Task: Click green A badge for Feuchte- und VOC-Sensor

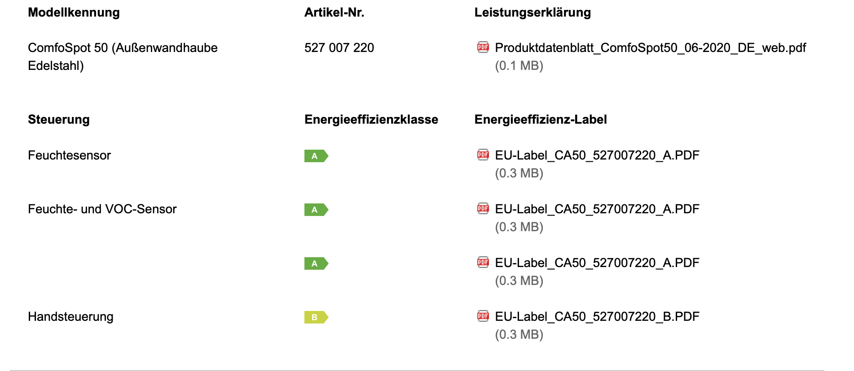Action: [317, 210]
